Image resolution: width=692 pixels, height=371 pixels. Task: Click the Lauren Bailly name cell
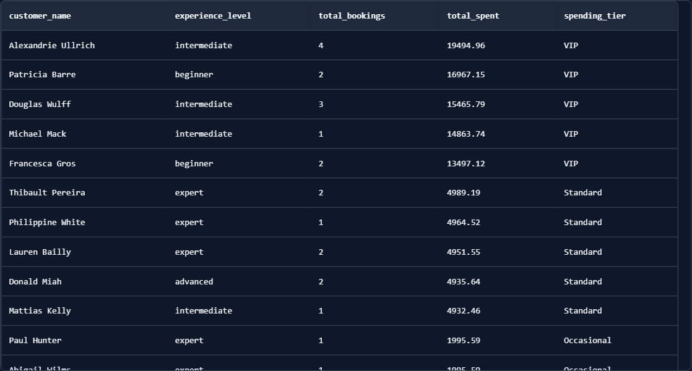pyautogui.click(x=40, y=252)
